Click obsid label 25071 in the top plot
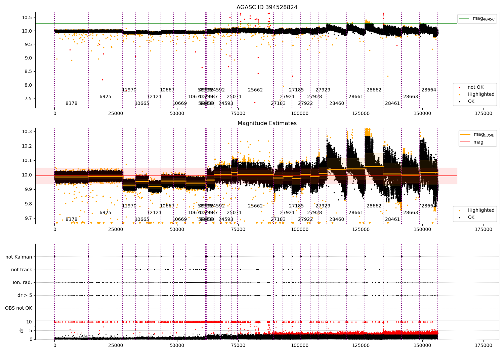Viewport: 504px width, 353px height. click(234, 97)
